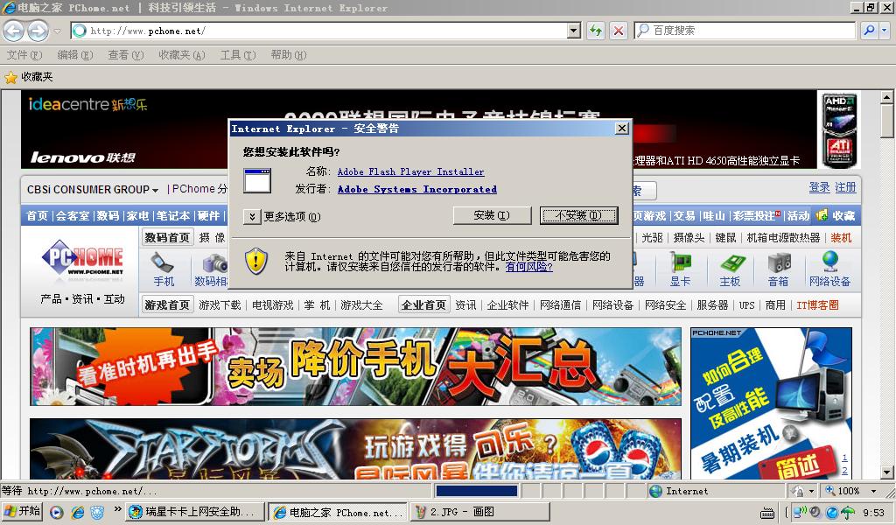Click the AMD ATI badge in the top banner
Screen dimensions: 896x525
[x=839, y=129]
